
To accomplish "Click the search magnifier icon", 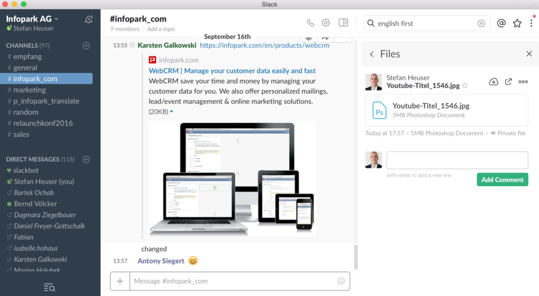I will [x=371, y=23].
